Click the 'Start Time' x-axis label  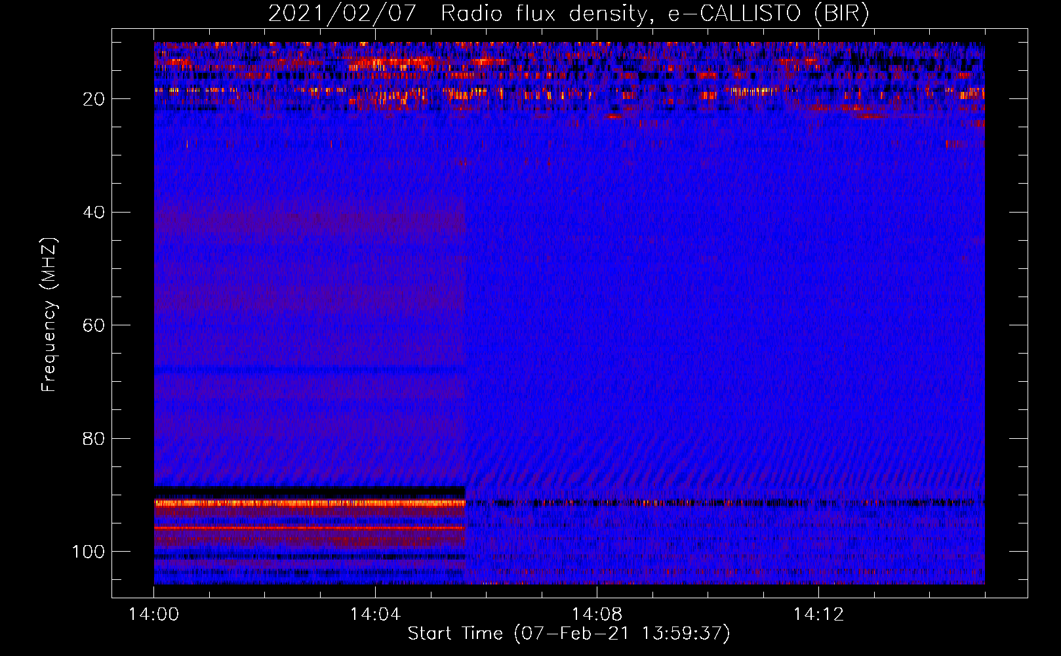[x=569, y=634]
